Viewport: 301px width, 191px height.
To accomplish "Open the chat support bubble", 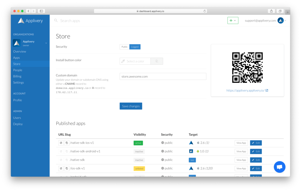I will pyautogui.click(x=280, y=167).
